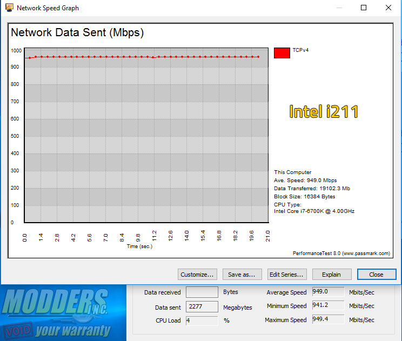The image size is (402, 341).
Task: Click the Network Speed Graph app icon
Action: (9, 8)
